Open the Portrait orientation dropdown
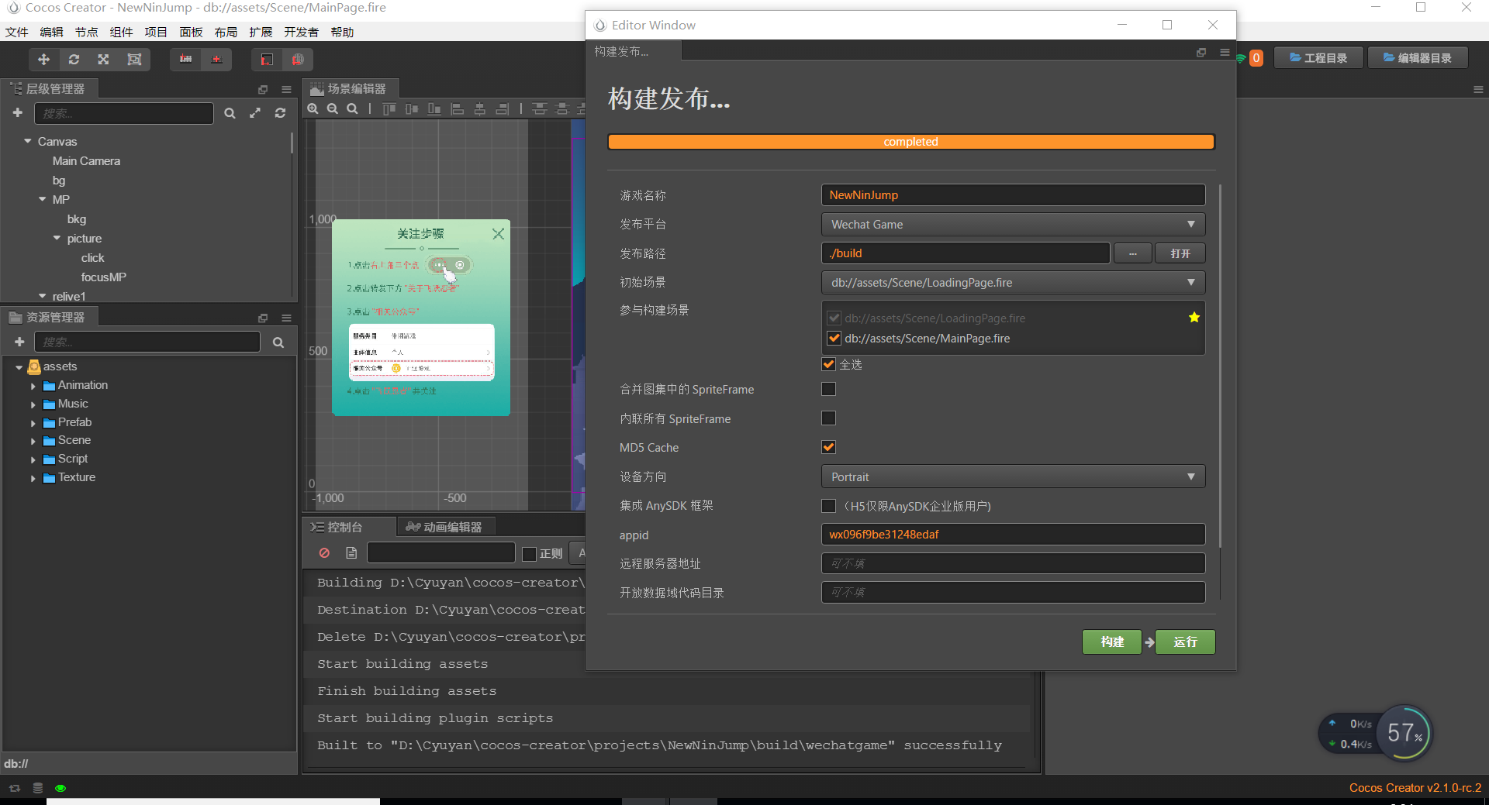Screen dimensions: 1489x805 (1013, 476)
